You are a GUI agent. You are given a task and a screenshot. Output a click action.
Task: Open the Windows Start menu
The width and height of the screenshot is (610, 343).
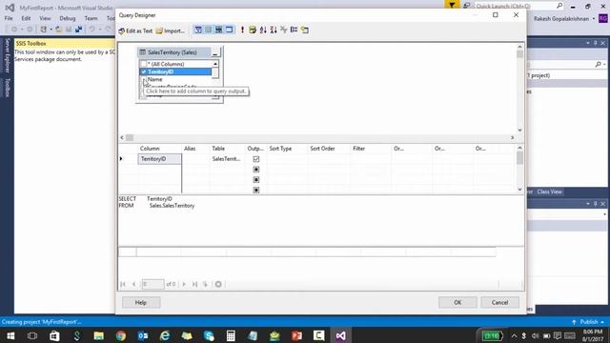pyautogui.click(x=10, y=335)
